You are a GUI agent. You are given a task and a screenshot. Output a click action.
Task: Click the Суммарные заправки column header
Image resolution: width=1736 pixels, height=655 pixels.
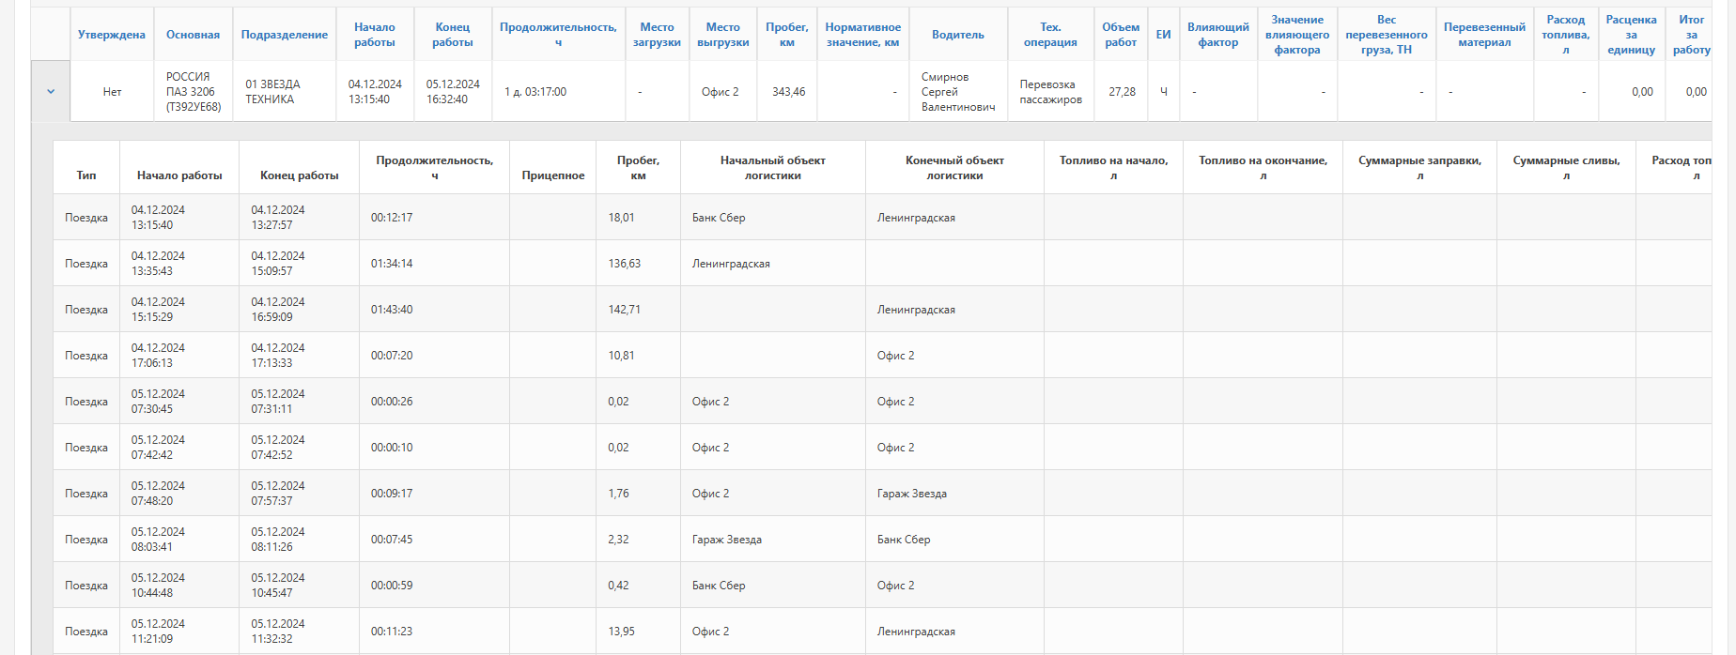[1419, 168]
